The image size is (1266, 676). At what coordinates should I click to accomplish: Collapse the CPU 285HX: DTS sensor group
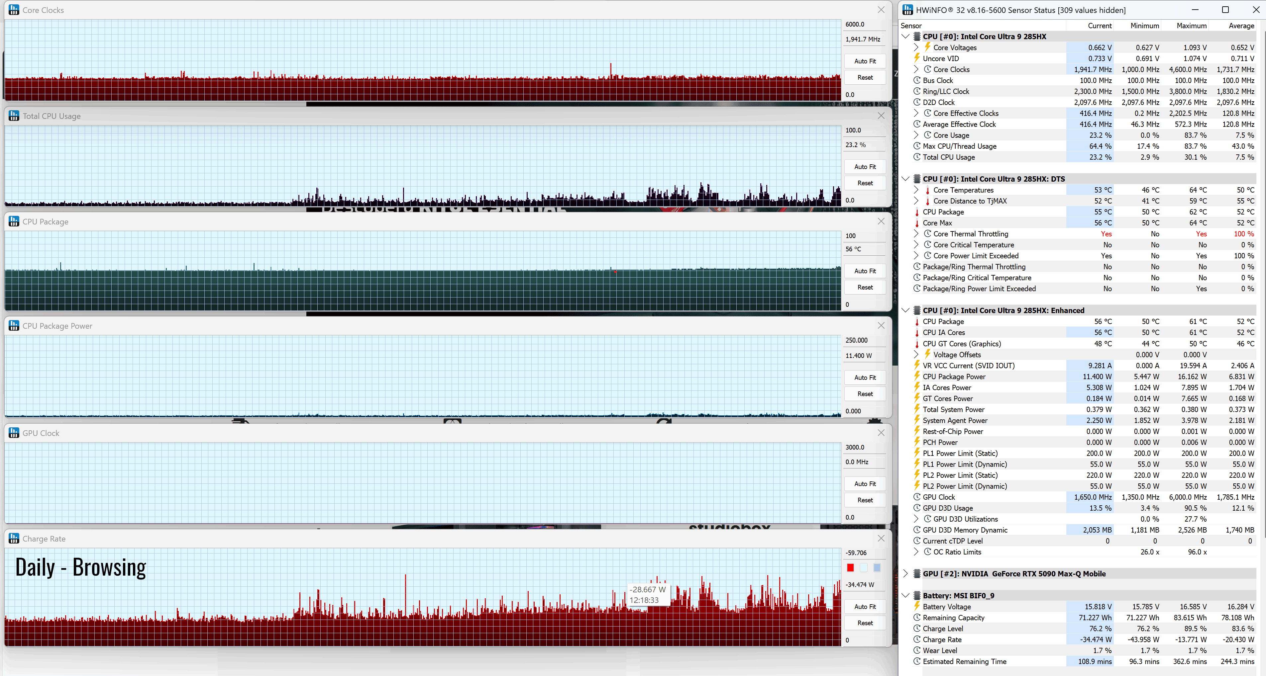(905, 179)
